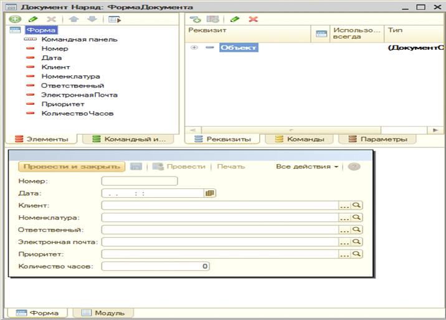This screenshot has width=446, height=320.
Task: Click the help question mark icon
Action: coord(354,167)
